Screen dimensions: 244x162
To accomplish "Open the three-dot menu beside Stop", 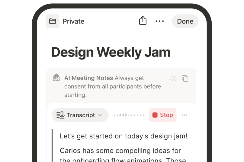I will coord(185,115).
